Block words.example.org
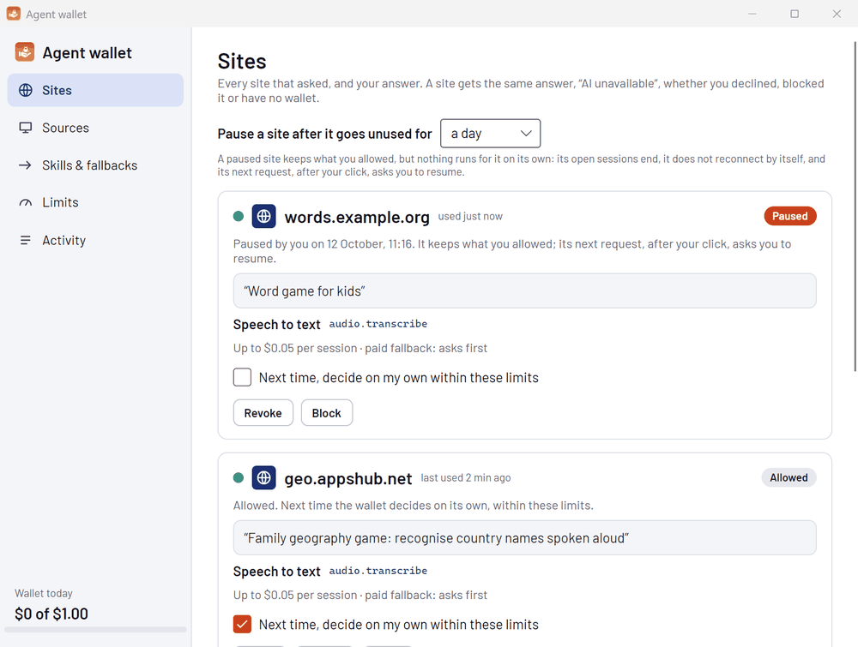This screenshot has height=647, width=858. coord(327,413)
